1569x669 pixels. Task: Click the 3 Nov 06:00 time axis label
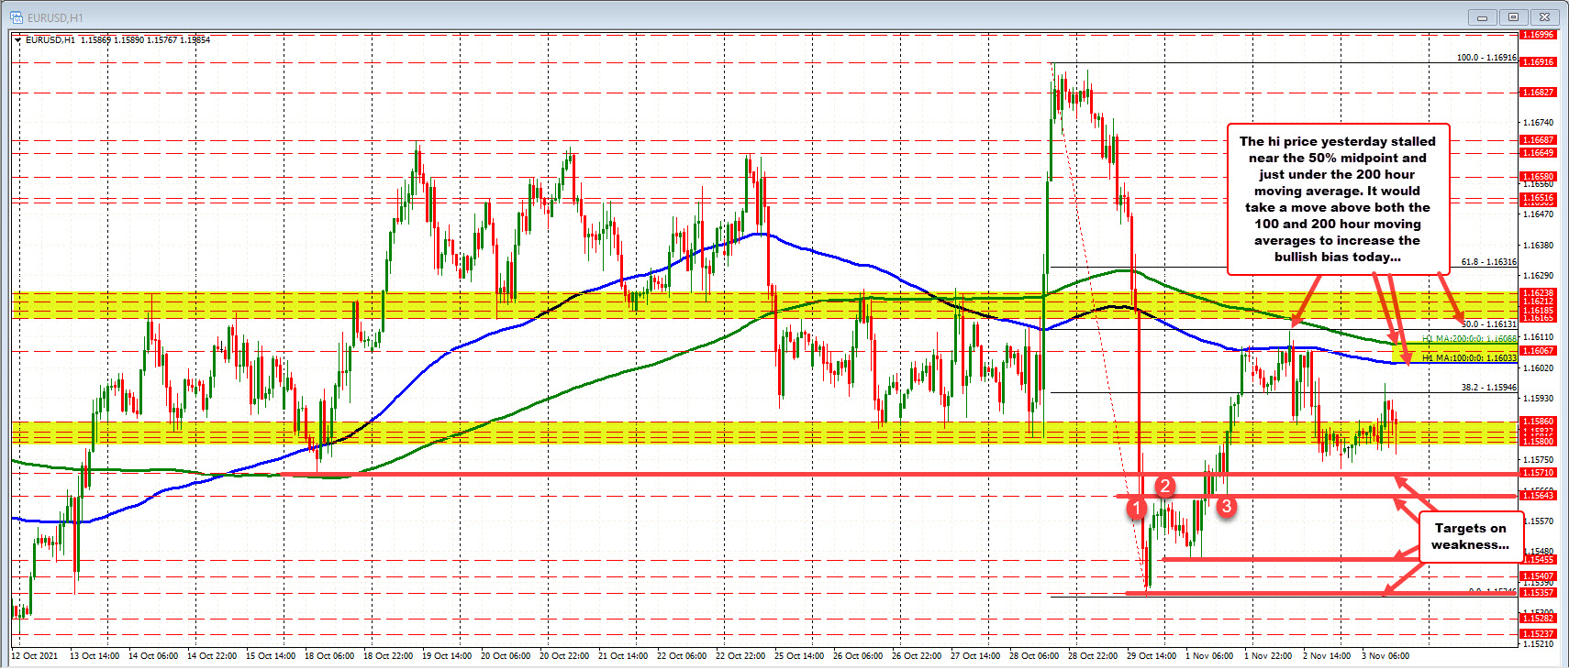pyautogui.click(x=1385, y=656)
